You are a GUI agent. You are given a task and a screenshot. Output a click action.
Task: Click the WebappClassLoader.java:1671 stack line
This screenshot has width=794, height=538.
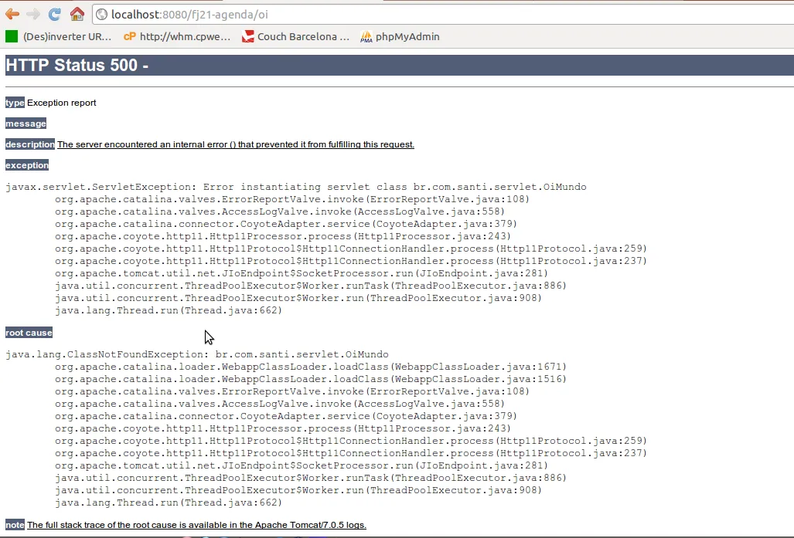(x=310, y=367)
